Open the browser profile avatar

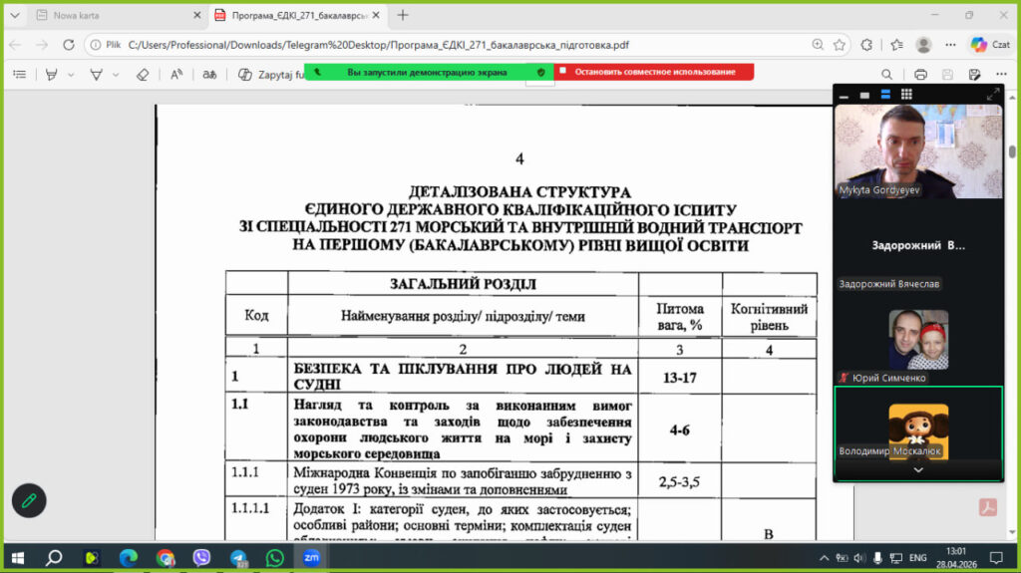tap(923, 44)
